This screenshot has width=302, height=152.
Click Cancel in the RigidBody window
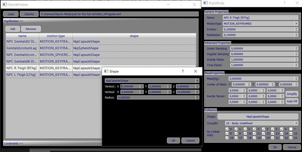tap(292, 147)
